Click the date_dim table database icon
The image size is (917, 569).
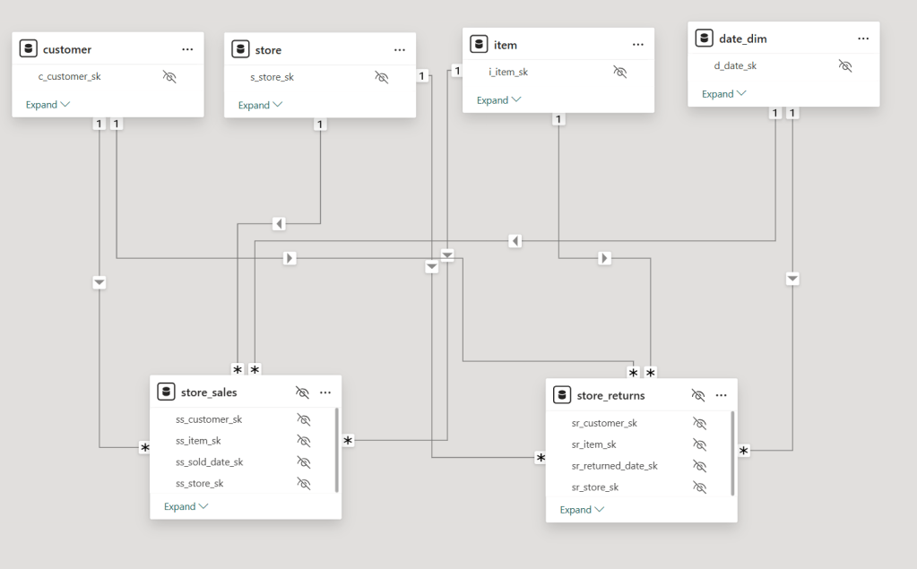pyautogui.click(x=705, y=39)
